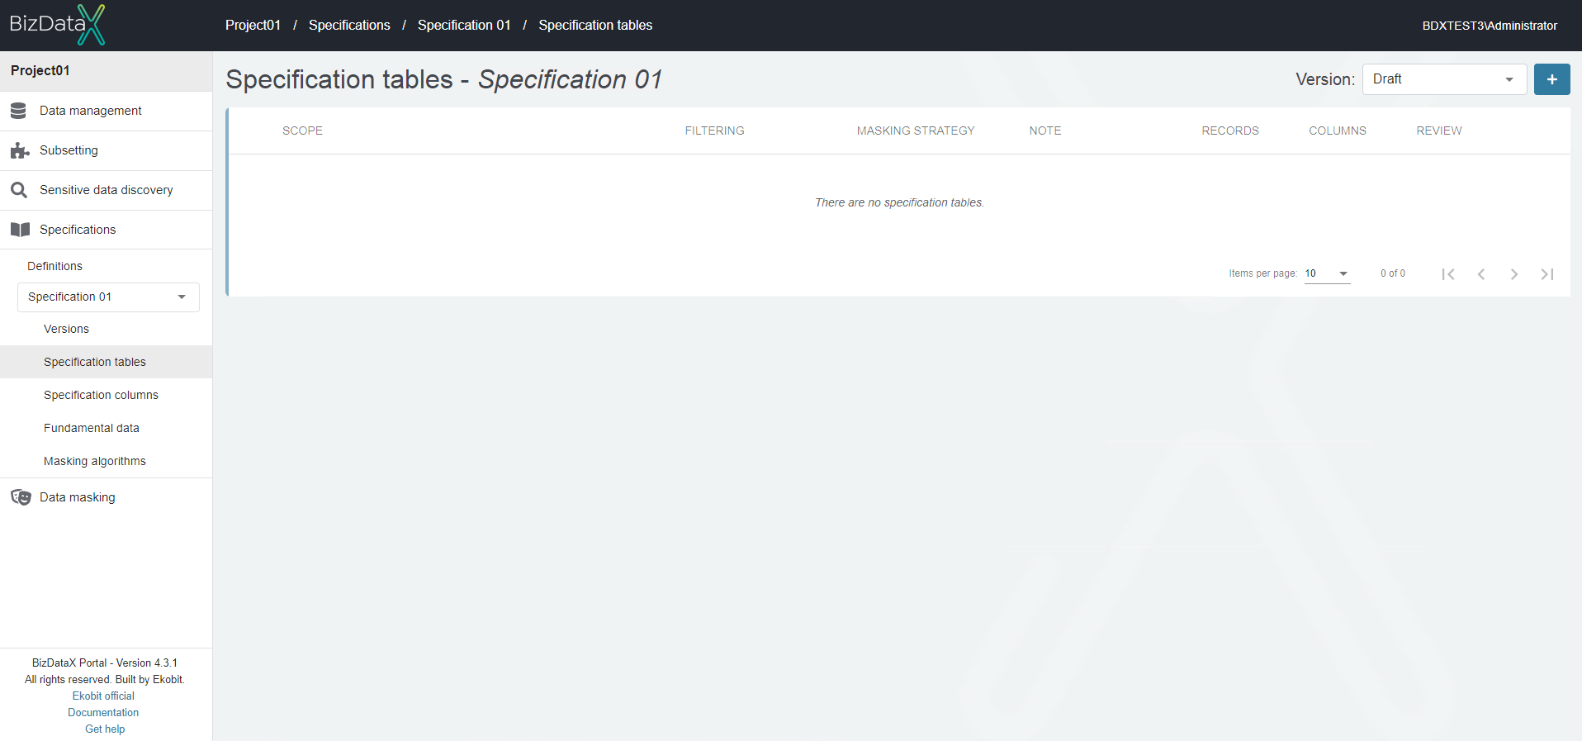1582x741 pixels.
Task: Go to the last page of results
Action: click(1546, 274)
